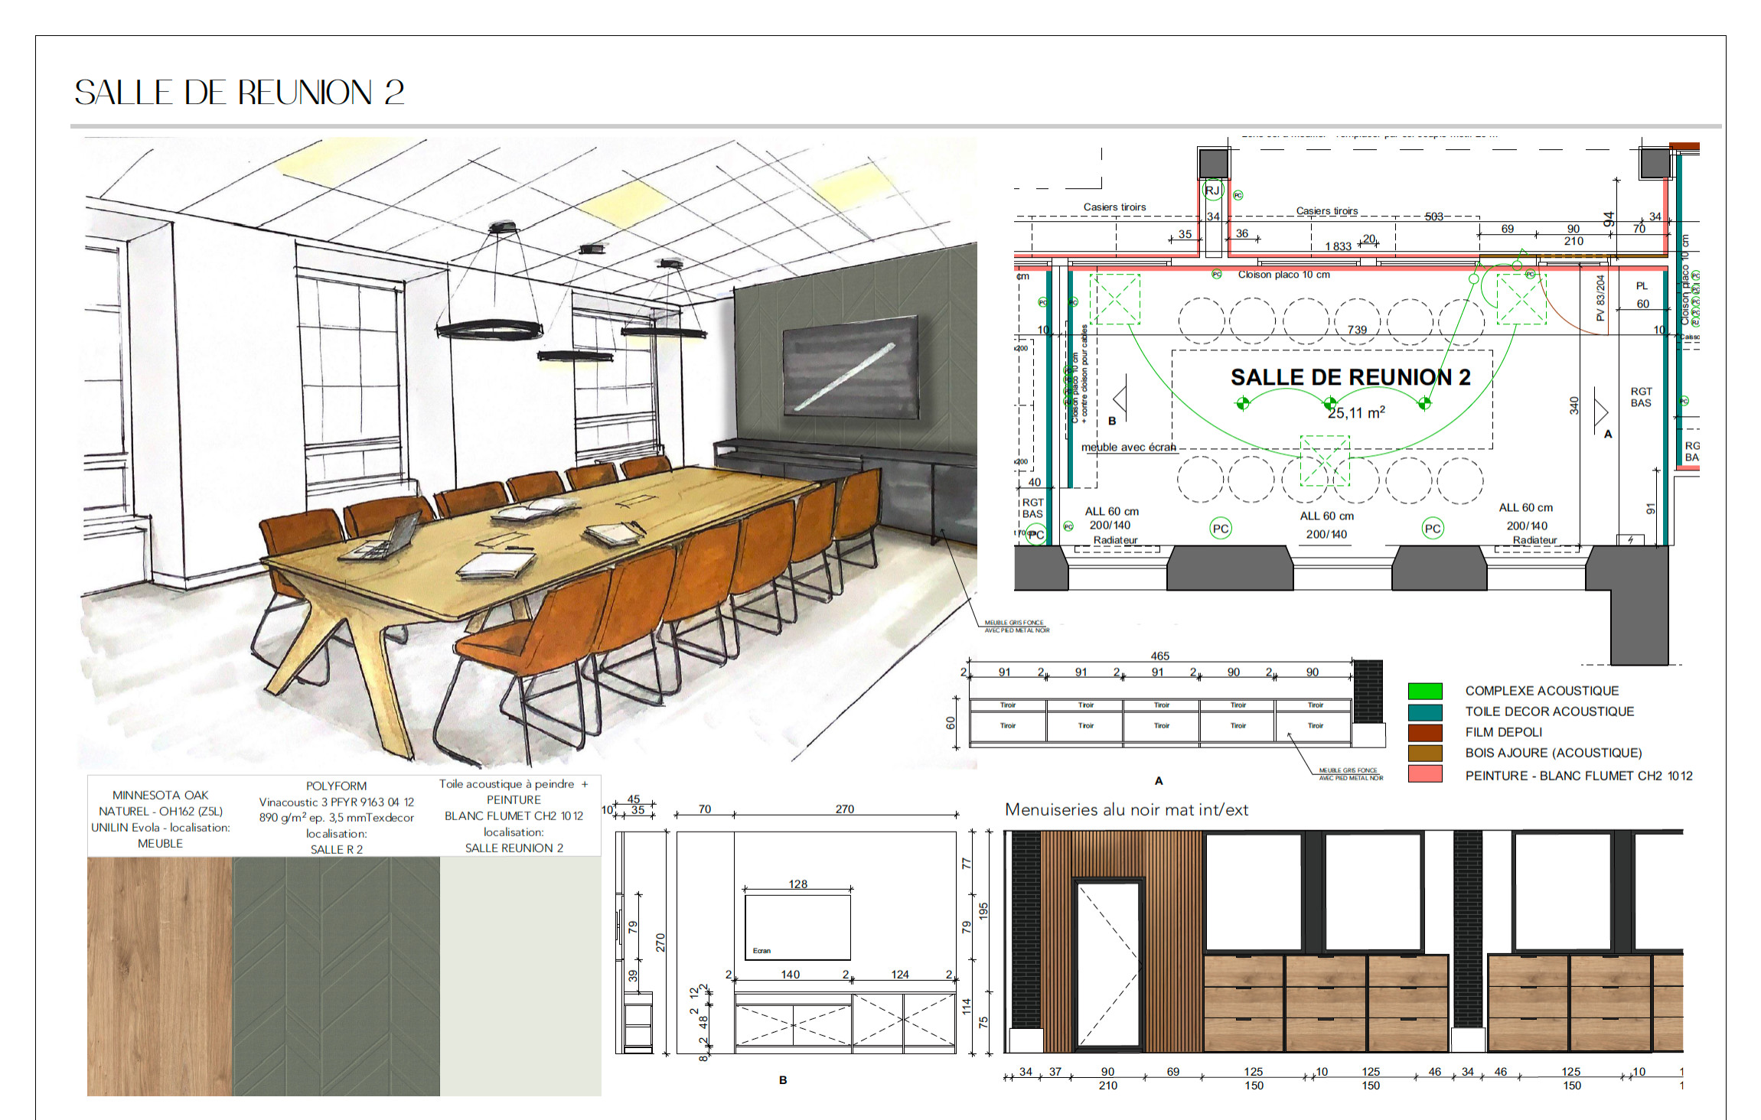The width and height of the screenshot is (1761, 1120).
Task: Click the 128 screen width dimension
Action: pyautogui.click(x=797, y=884)
